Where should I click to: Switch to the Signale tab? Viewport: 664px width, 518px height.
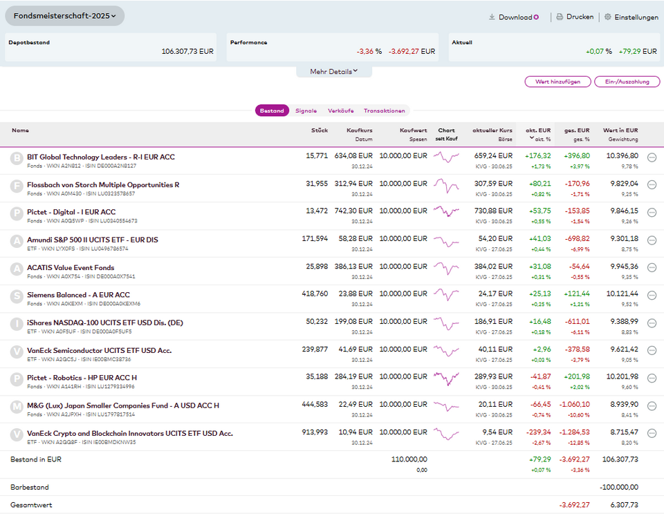[x=306, y=111]
